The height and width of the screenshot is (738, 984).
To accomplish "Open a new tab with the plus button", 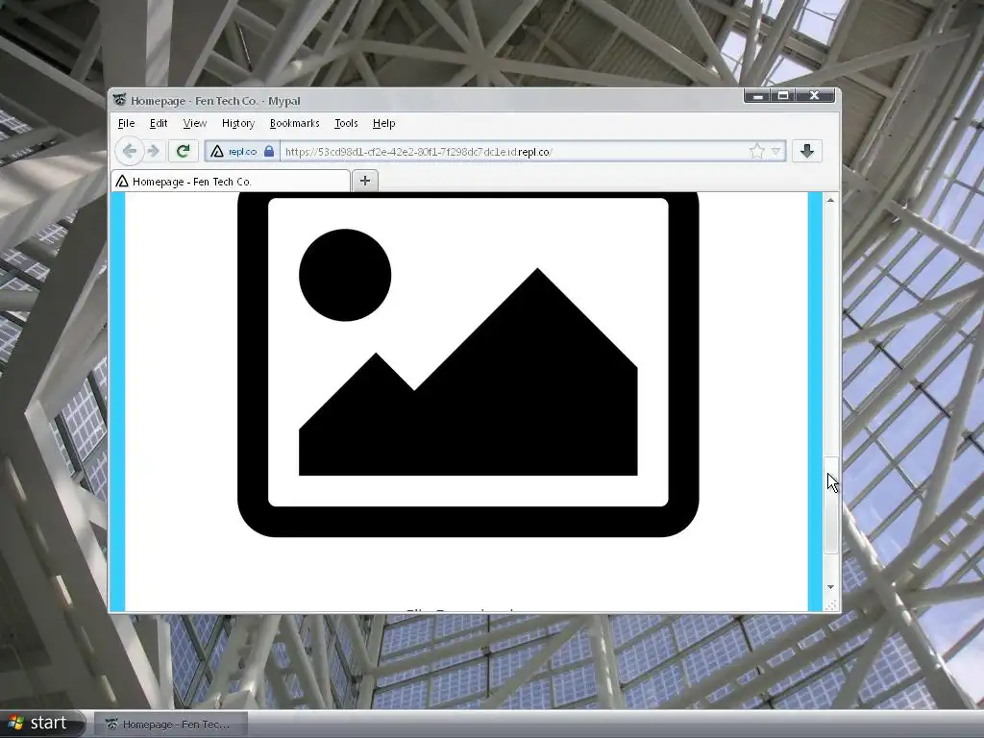I will (x=365, y=181).
